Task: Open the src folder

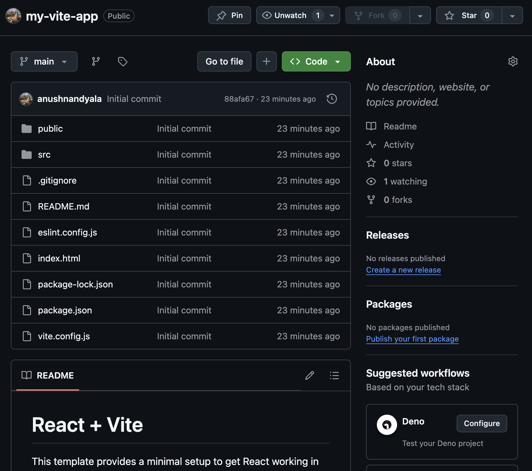Action: 44,154
